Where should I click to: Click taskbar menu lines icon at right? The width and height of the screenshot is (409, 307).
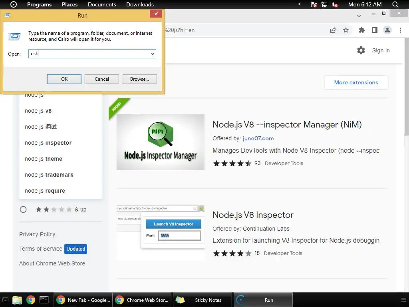(403, 300)
